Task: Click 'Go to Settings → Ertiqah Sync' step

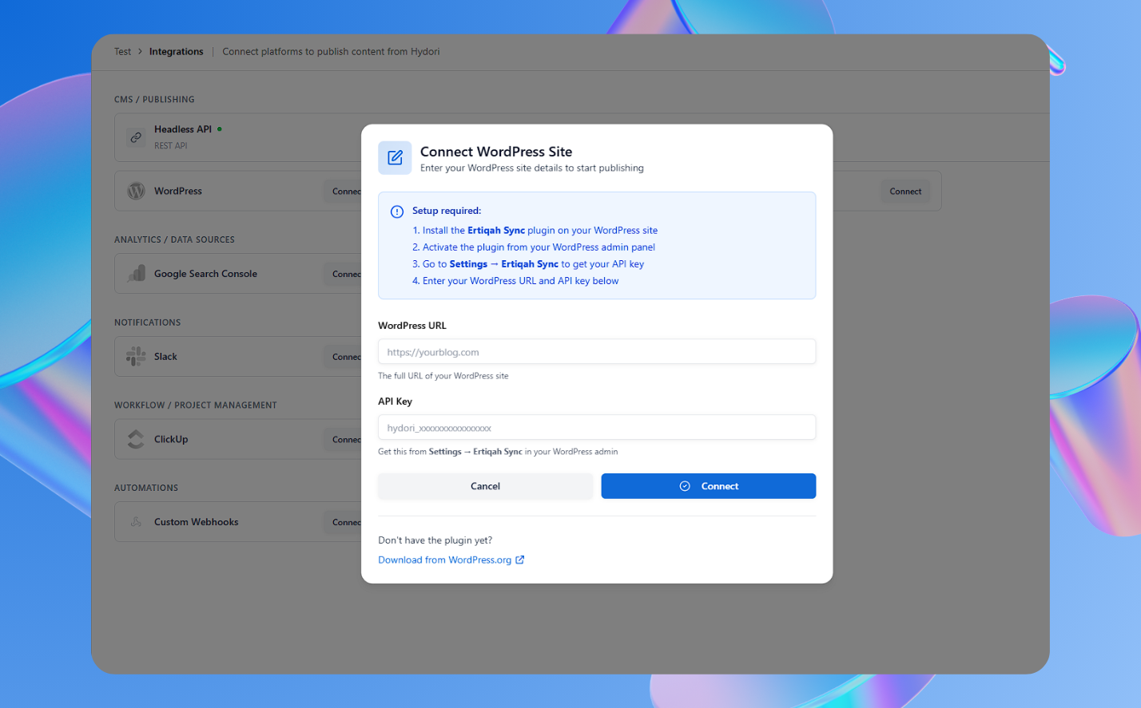Action: tap(528, 264)
